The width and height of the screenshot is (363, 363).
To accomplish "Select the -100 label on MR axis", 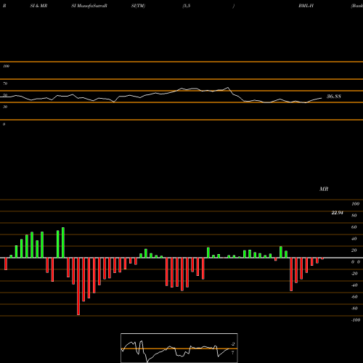I will coord(356,320).
